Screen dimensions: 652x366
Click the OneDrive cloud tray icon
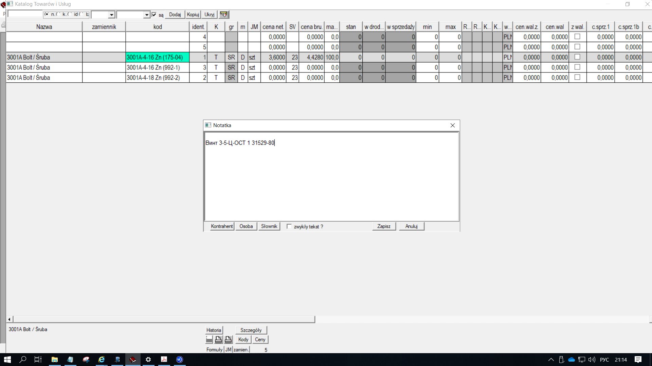click(x=571, y=360)
